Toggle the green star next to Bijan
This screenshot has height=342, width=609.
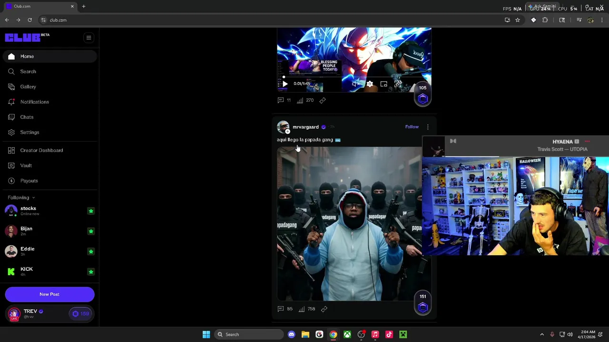[91, 231]
